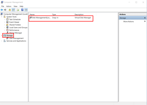Click Computer Management title bar icon
The height and width of the screenshot is (105, 147).
click(x=2, y=2)
